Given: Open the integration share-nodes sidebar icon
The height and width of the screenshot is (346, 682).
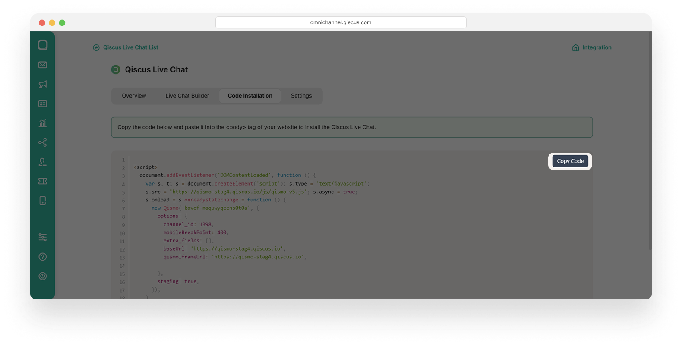Looking at the screenshot, I should coord(43,142).
